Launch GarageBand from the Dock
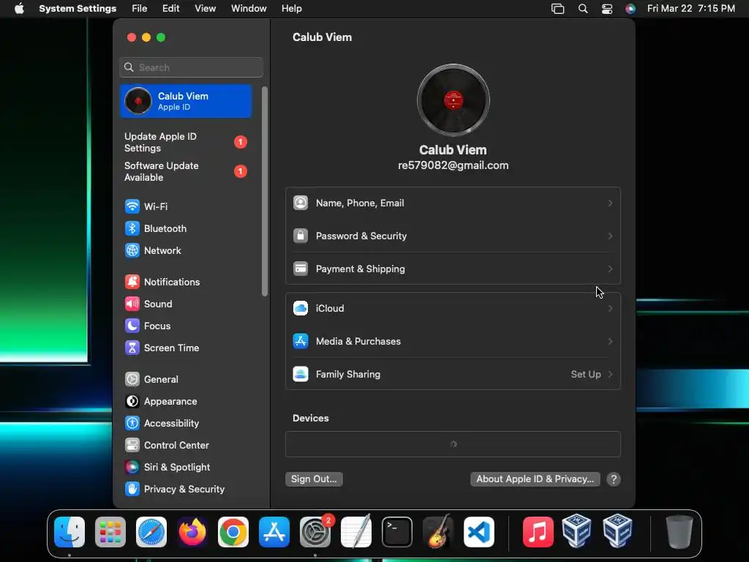The width and height of the screenshot is (749, 562). pyautogui.click(x=438, y=532)
